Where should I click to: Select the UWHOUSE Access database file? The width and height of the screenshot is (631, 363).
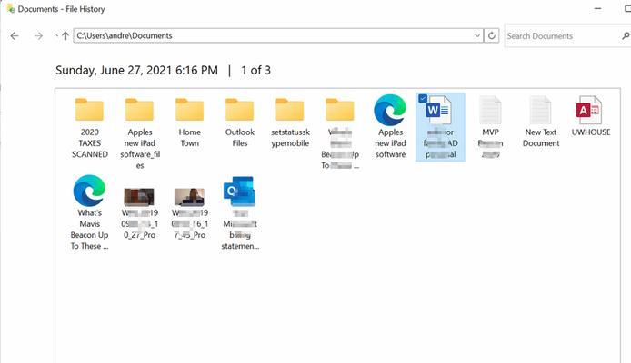pyautogui.click(x=590, y=116)
